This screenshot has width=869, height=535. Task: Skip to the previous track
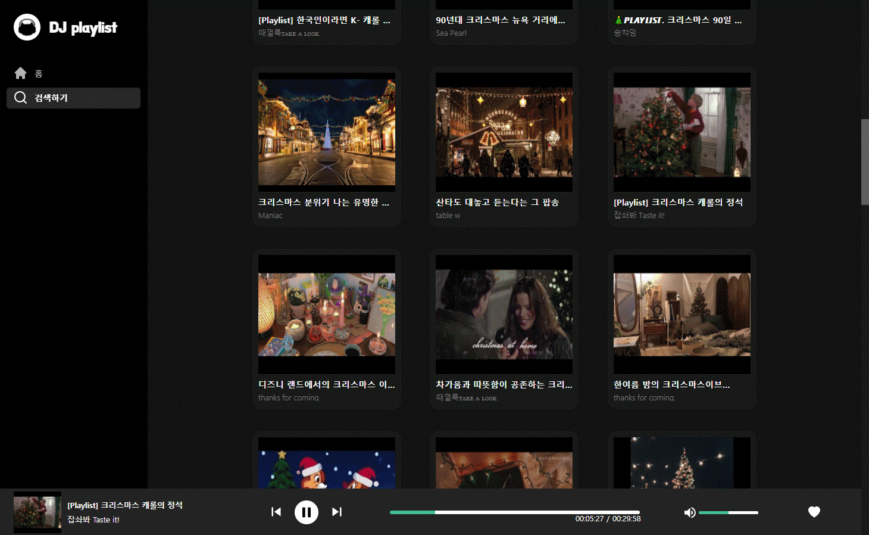[x=276, y=512]
